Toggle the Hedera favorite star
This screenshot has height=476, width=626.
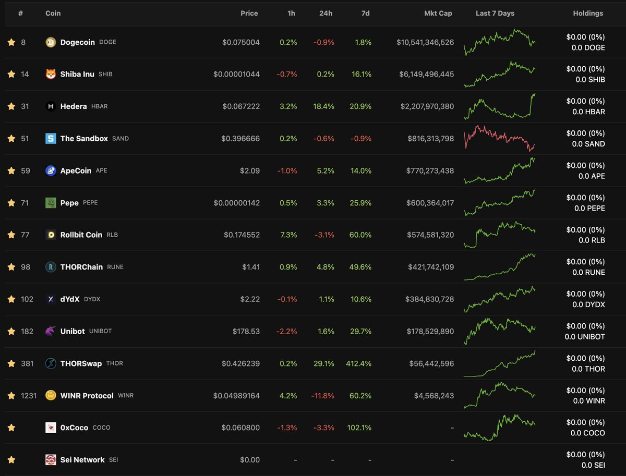11,106
